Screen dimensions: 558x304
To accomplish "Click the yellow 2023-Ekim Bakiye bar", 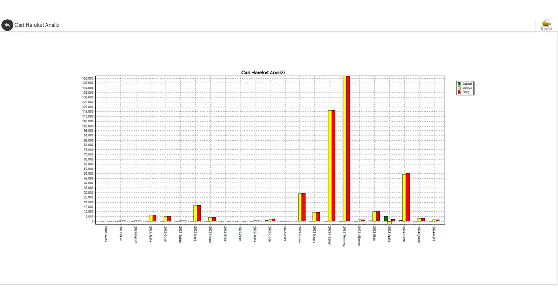I will pyautogui.click(x=374, y=216).
